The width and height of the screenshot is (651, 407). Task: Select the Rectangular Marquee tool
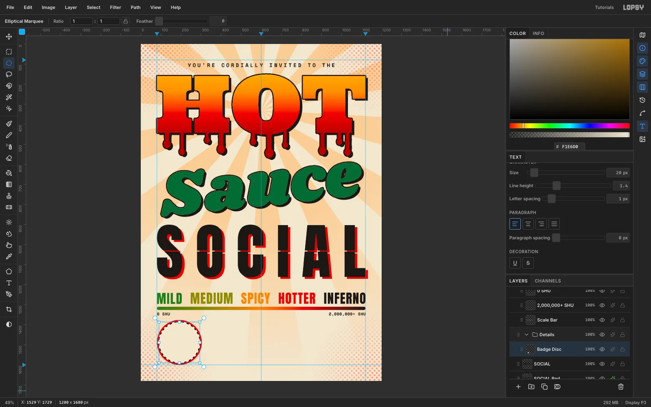(9, 52)
